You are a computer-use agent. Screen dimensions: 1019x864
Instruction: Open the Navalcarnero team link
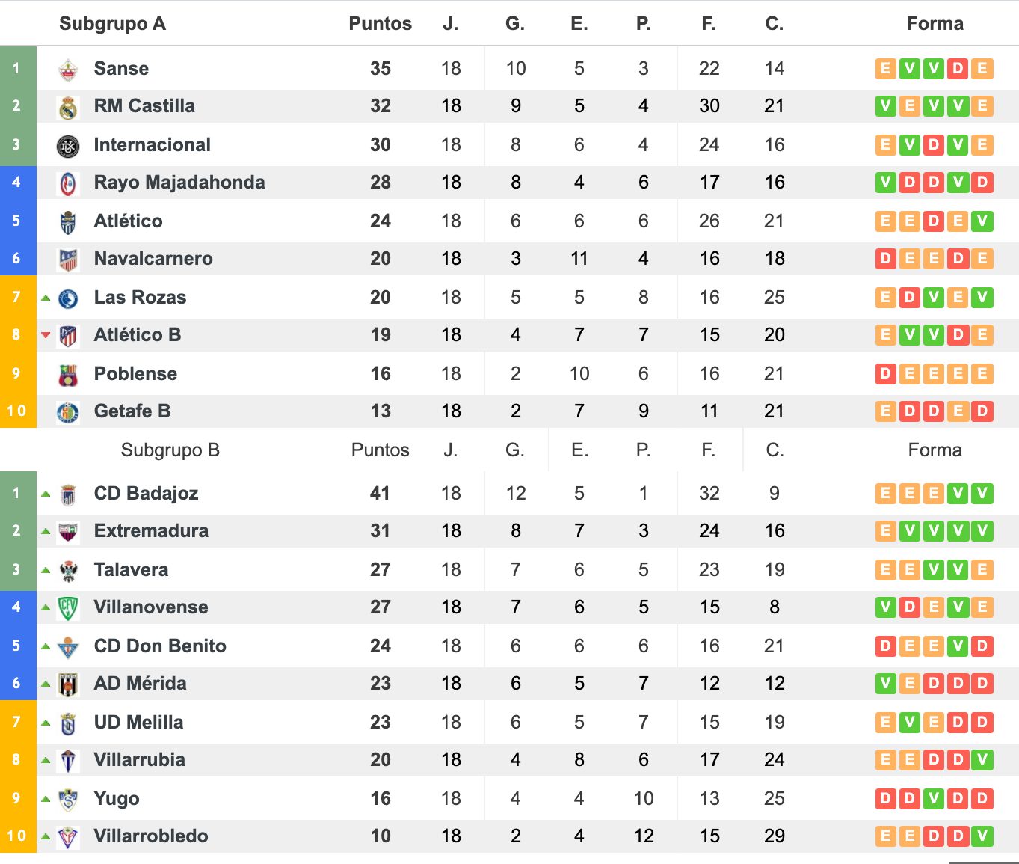[153, 258]
